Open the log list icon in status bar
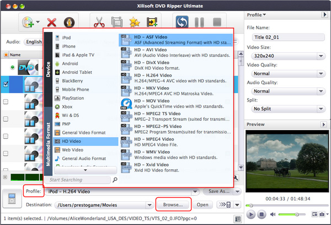This screenshot has width=331, height=225. (238, 219)
